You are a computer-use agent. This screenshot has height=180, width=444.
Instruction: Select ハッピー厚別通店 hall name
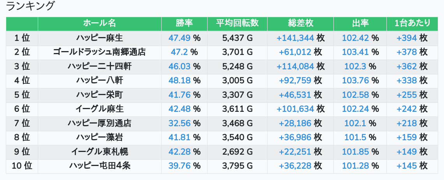click(x=100, y=123)
